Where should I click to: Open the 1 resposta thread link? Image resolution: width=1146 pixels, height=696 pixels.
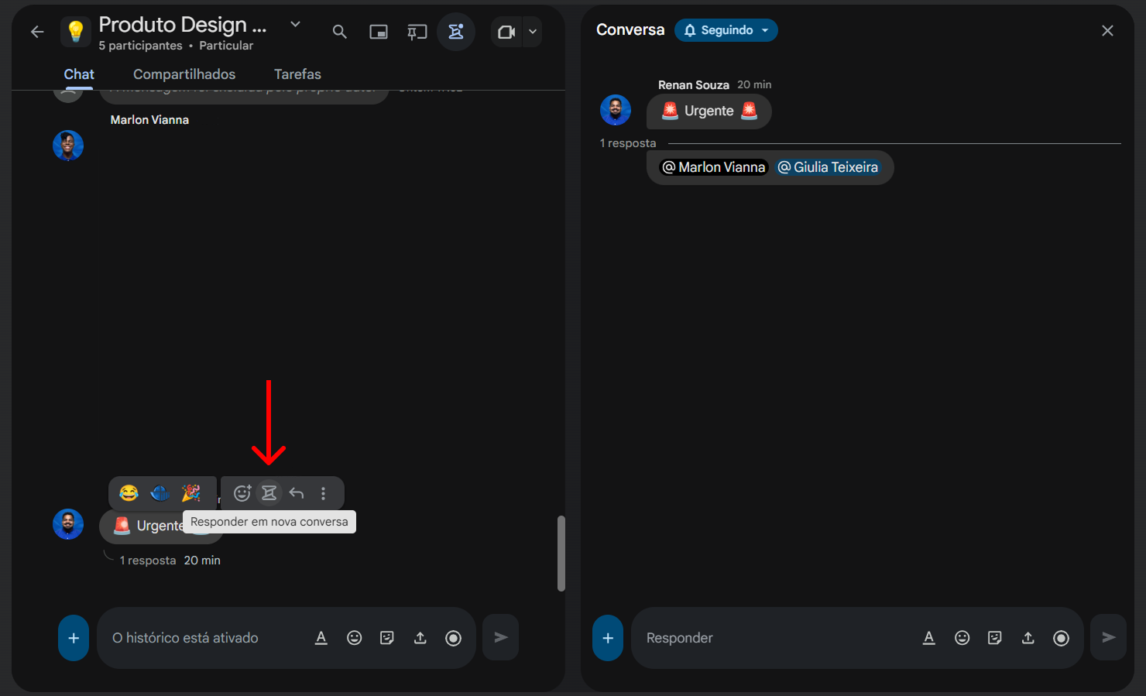(148, 561)
